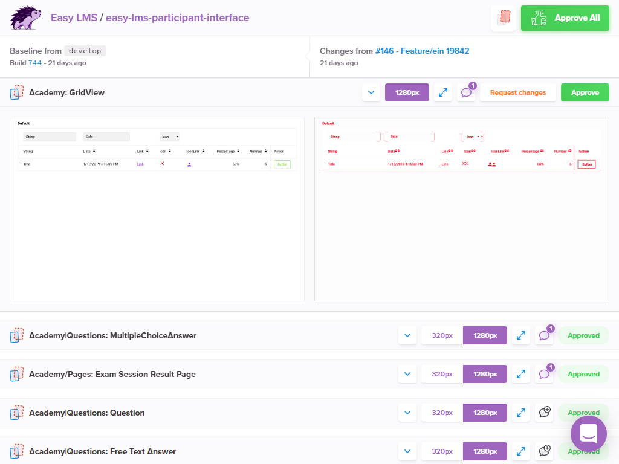Screen dimensions: 619x464
Task: Open fullscreen view for Academy: GridView
Action: coord(443,92)
